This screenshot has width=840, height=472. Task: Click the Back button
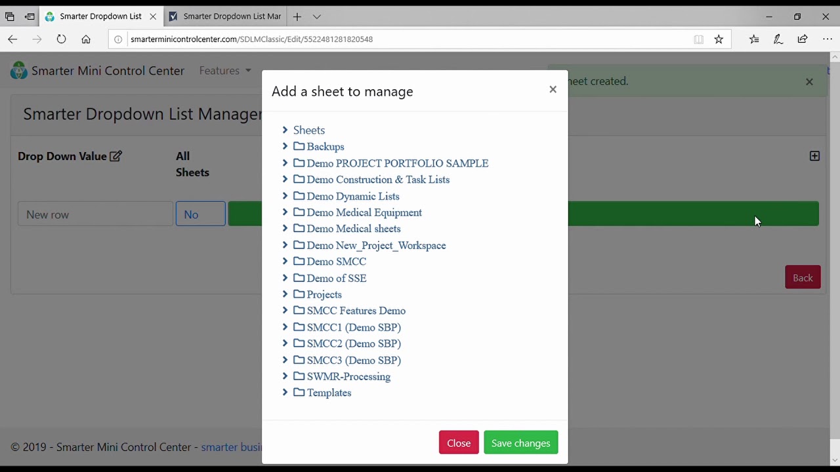pos(803,277)
